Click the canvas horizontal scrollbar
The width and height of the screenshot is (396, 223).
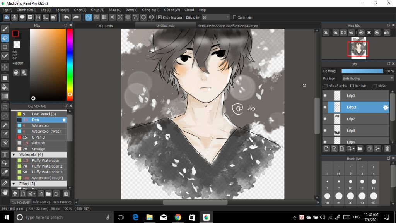pos(195,202)
